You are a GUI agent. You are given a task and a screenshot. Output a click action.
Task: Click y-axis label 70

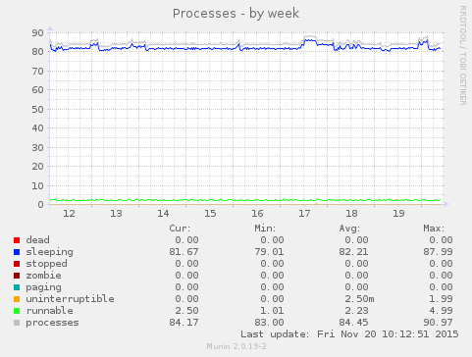pos(37,71)
